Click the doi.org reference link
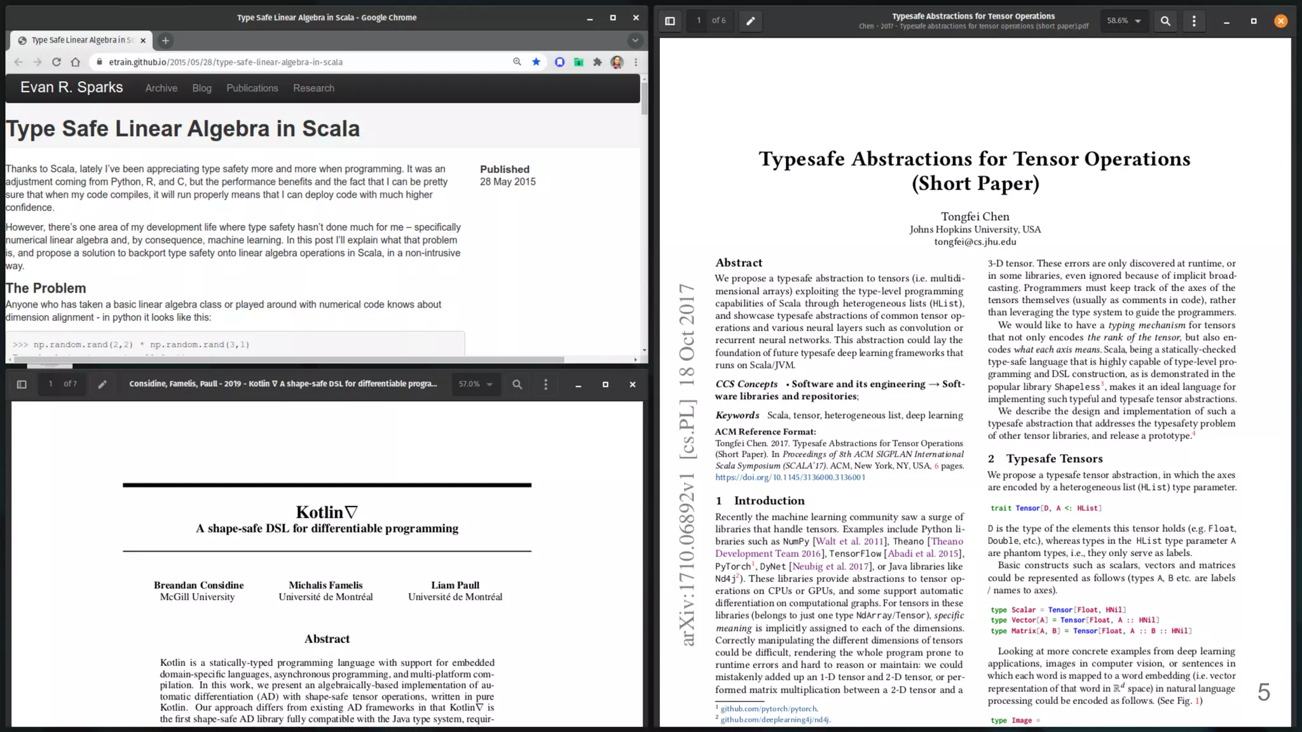Image resolution: width=1302 pixels, height=732 pixels. pyautogui.click(x=790, y=478)
